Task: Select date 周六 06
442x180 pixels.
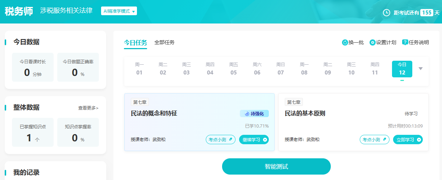Action: tap(257, 69)
